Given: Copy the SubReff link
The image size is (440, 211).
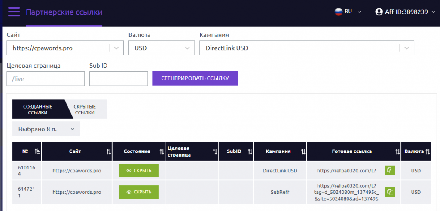Looking at the screenshot, I should (390, 192).
